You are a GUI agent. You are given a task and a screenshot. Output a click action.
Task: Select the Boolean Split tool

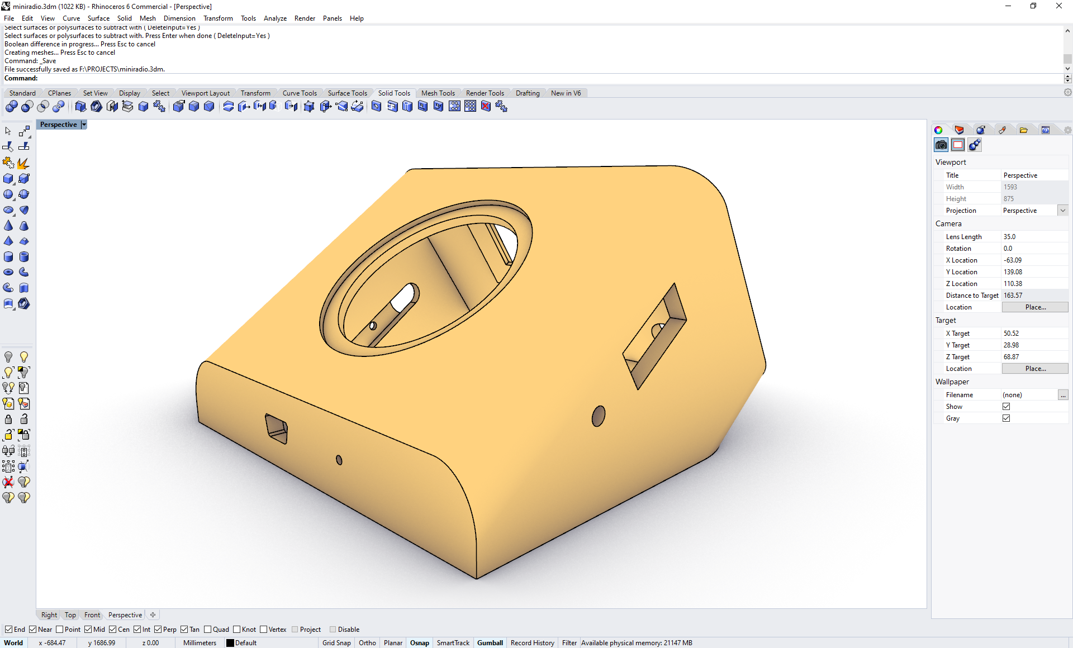coord(58,106)
